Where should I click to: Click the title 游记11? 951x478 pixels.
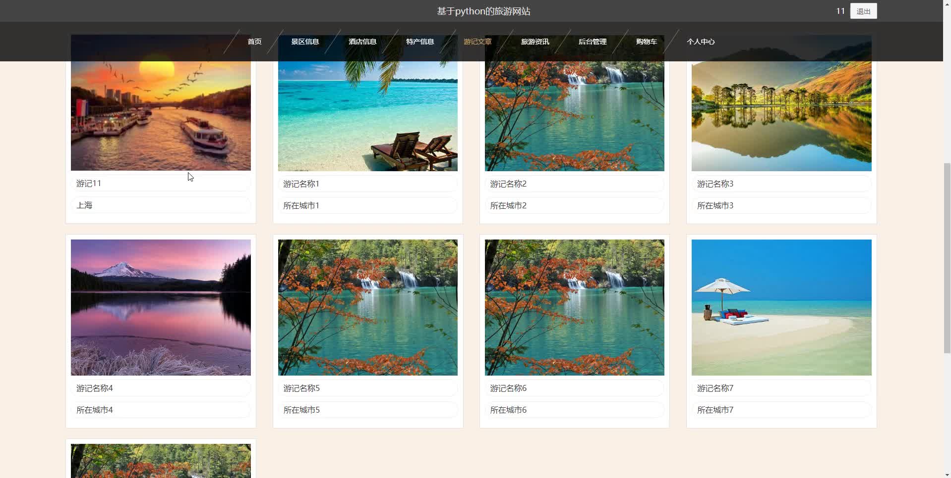[89, 184]
